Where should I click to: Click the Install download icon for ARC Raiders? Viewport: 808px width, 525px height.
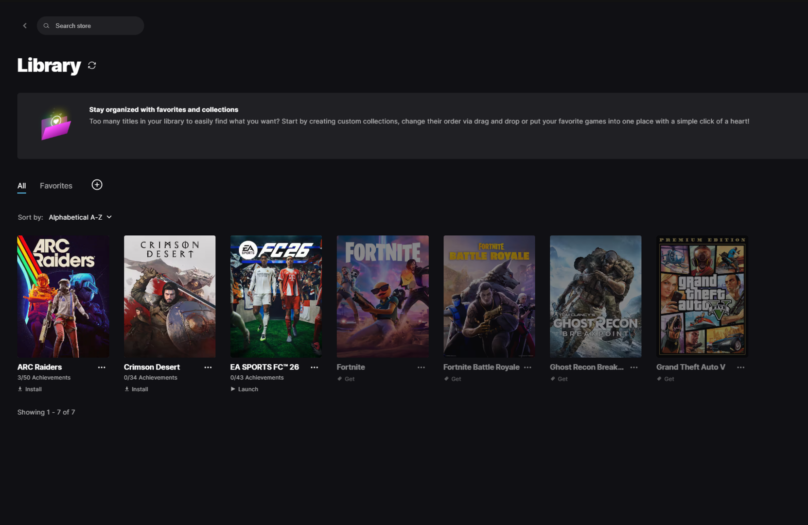coord(20,389)
